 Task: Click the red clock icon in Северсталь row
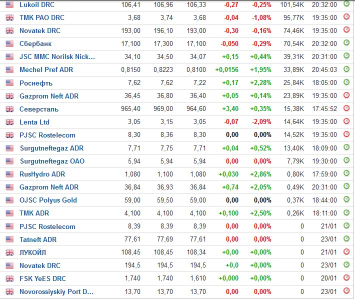(x=346, y=108)
